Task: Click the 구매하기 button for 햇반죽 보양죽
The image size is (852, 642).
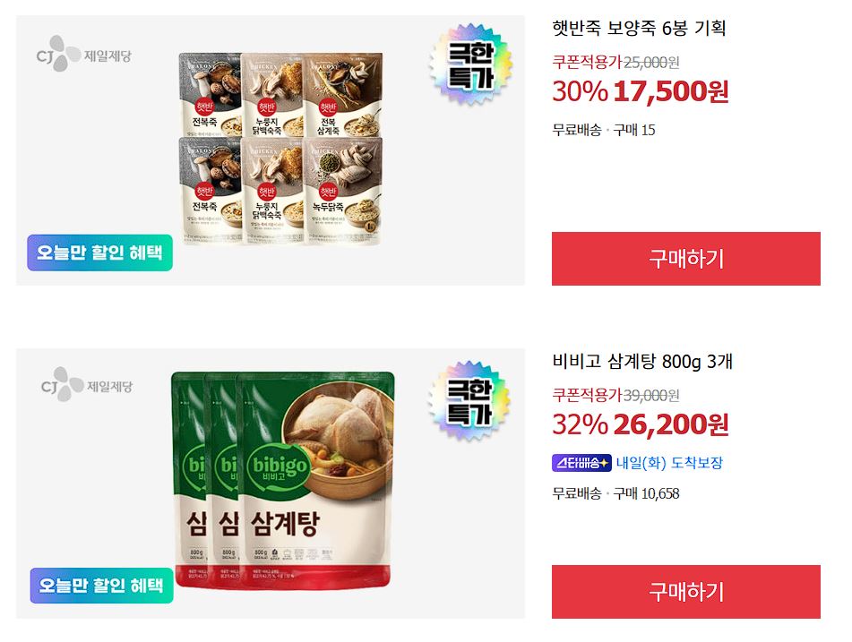Action: click(685, 259)
